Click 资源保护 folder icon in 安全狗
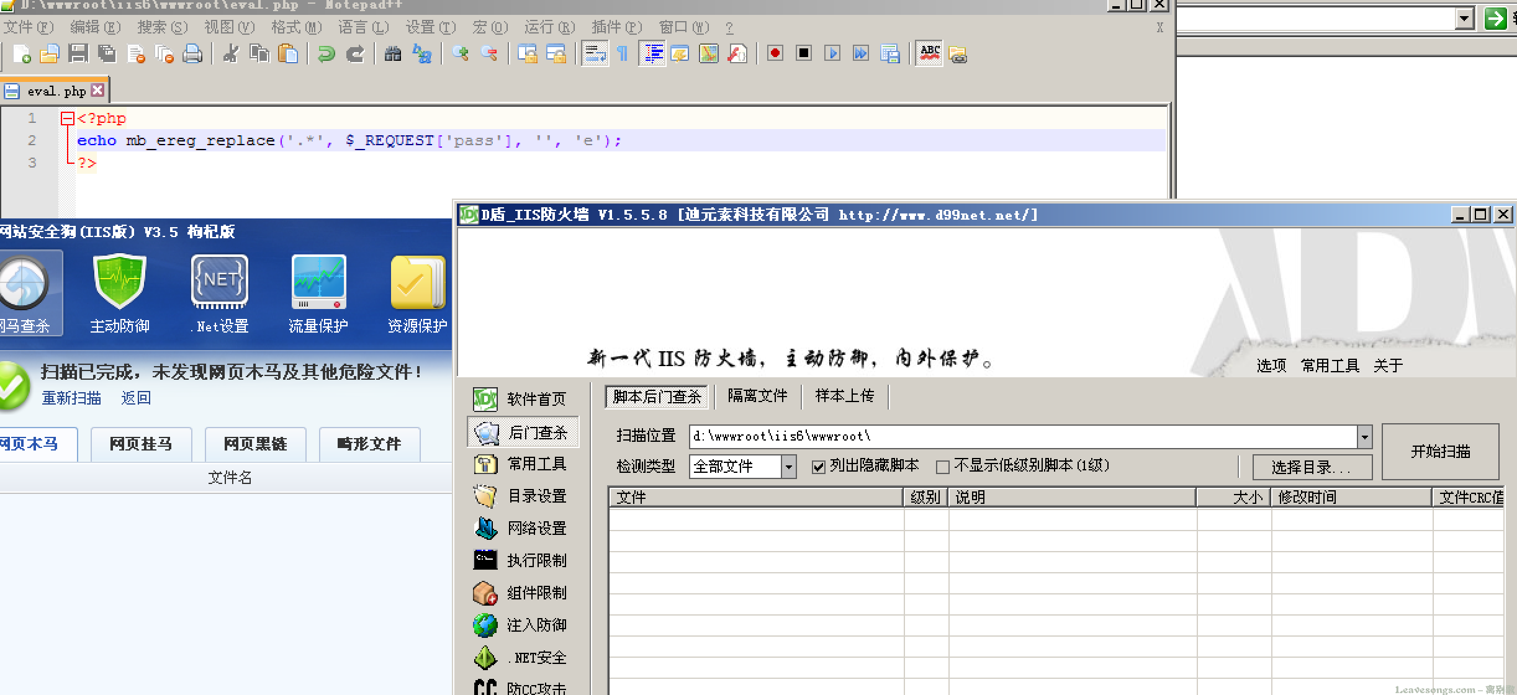 tap(417, 294)
